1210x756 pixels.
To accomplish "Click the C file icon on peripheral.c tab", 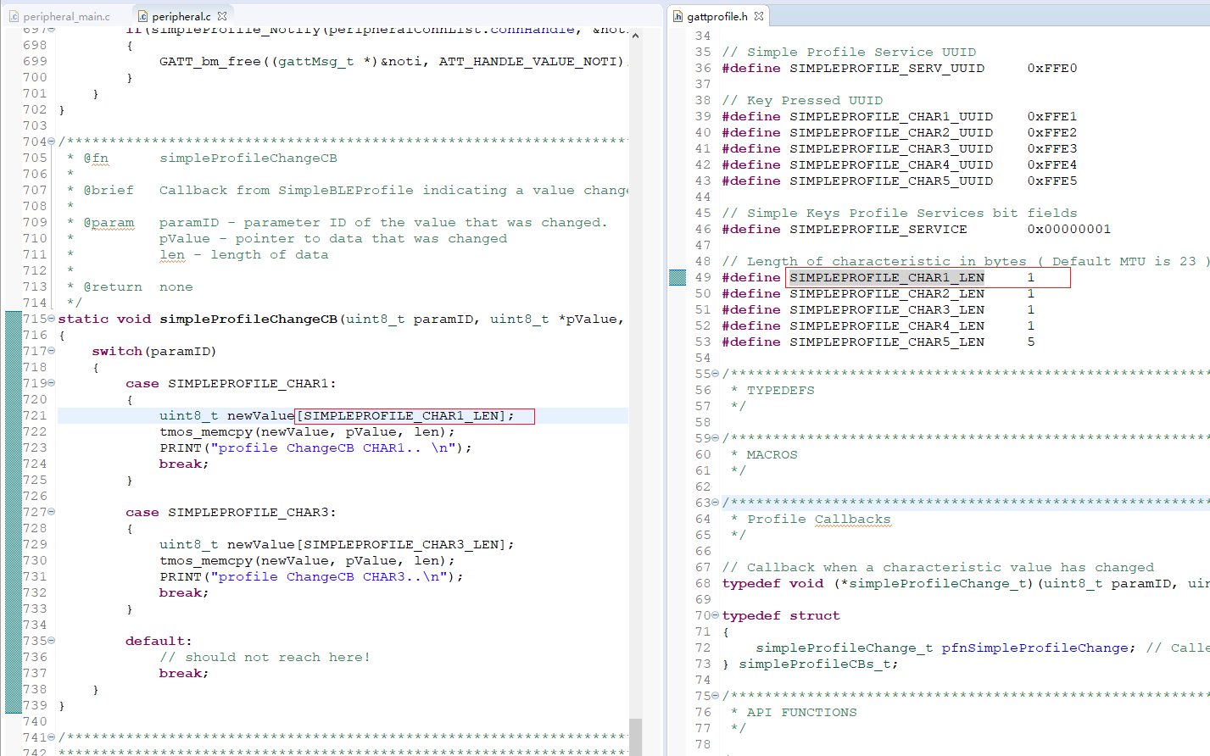I will [x=142, y=16].
